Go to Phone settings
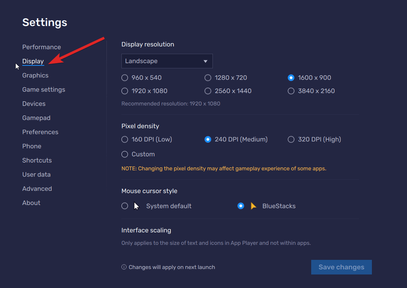The height and width of the screenshot is (288, 407). 32,146
